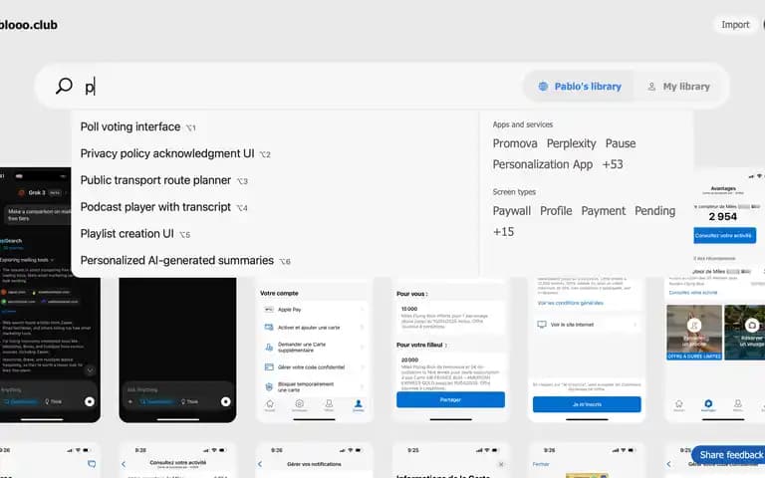Filter by the Pause app

click(621, 143)
